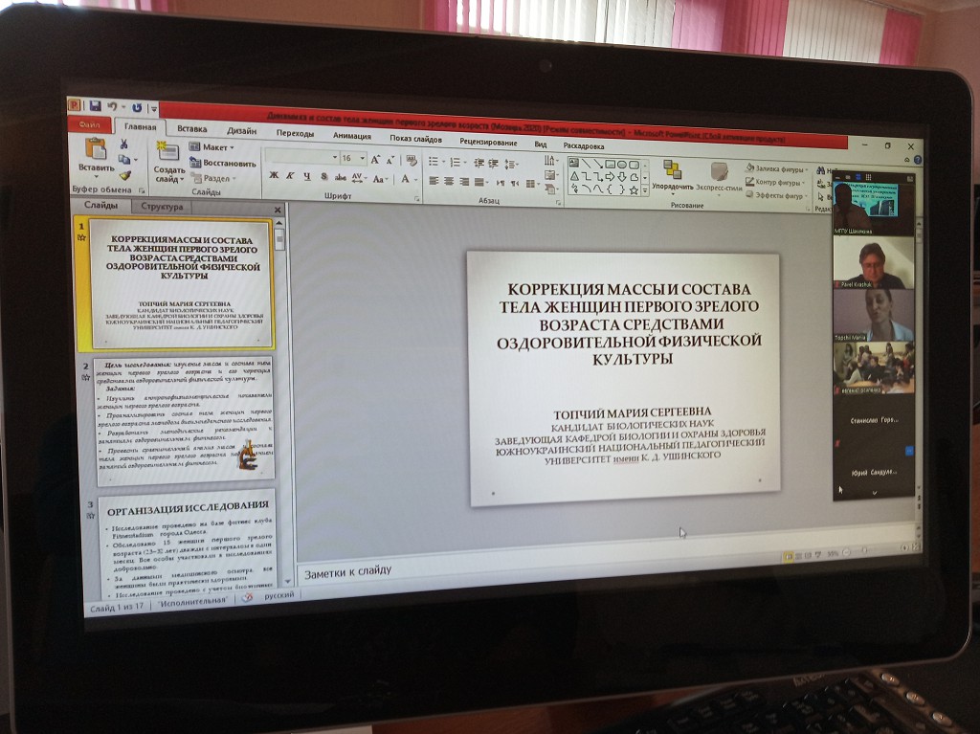Click the font color letter A button
980x734 pixels.
coord(406,179)
